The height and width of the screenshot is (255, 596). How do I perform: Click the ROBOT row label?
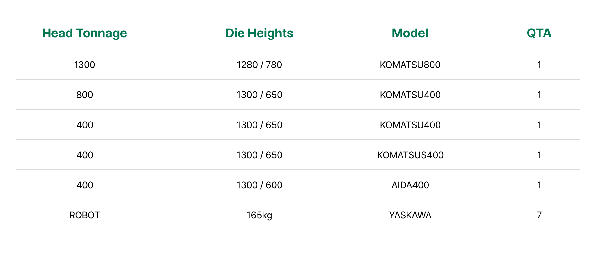pyautogui.click(x=84, y=215)
